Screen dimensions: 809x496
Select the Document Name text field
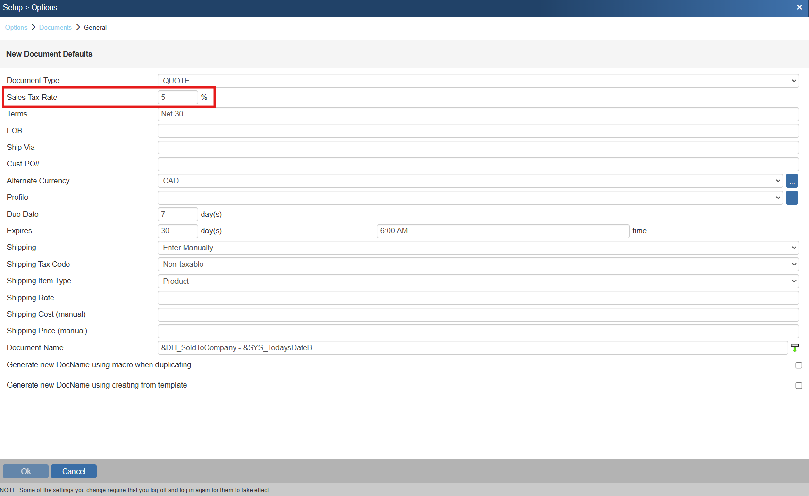pos(472,348)
